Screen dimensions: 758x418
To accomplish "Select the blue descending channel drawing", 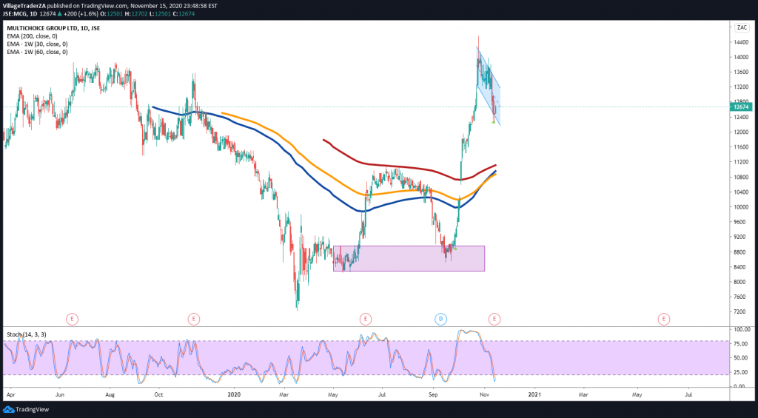I will pyautogui.click(x=489, y=87).
